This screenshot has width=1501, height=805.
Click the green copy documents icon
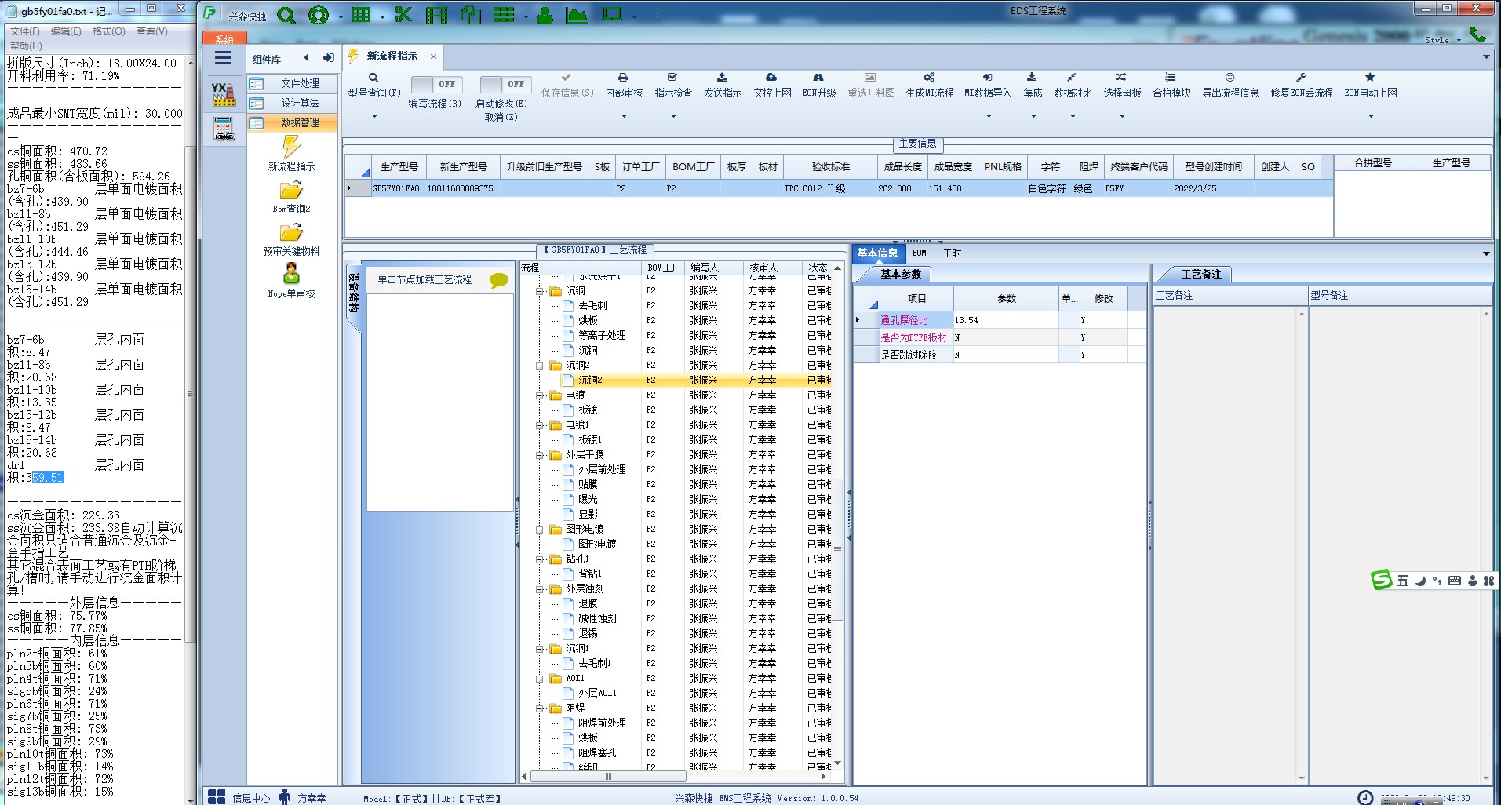coord(470,15)
